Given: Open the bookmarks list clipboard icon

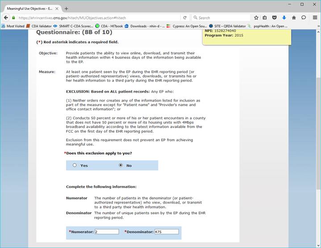Looking at the screenshot, I should (x=265, y=18).
